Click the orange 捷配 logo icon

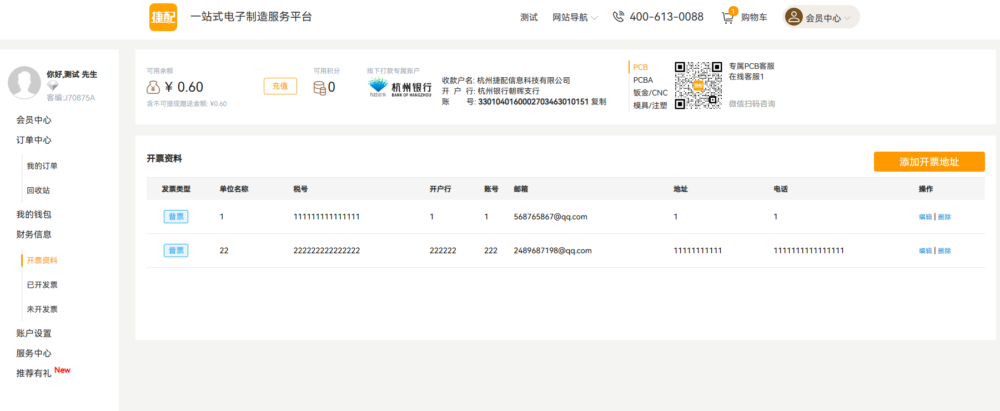click(x=163, y=17)
